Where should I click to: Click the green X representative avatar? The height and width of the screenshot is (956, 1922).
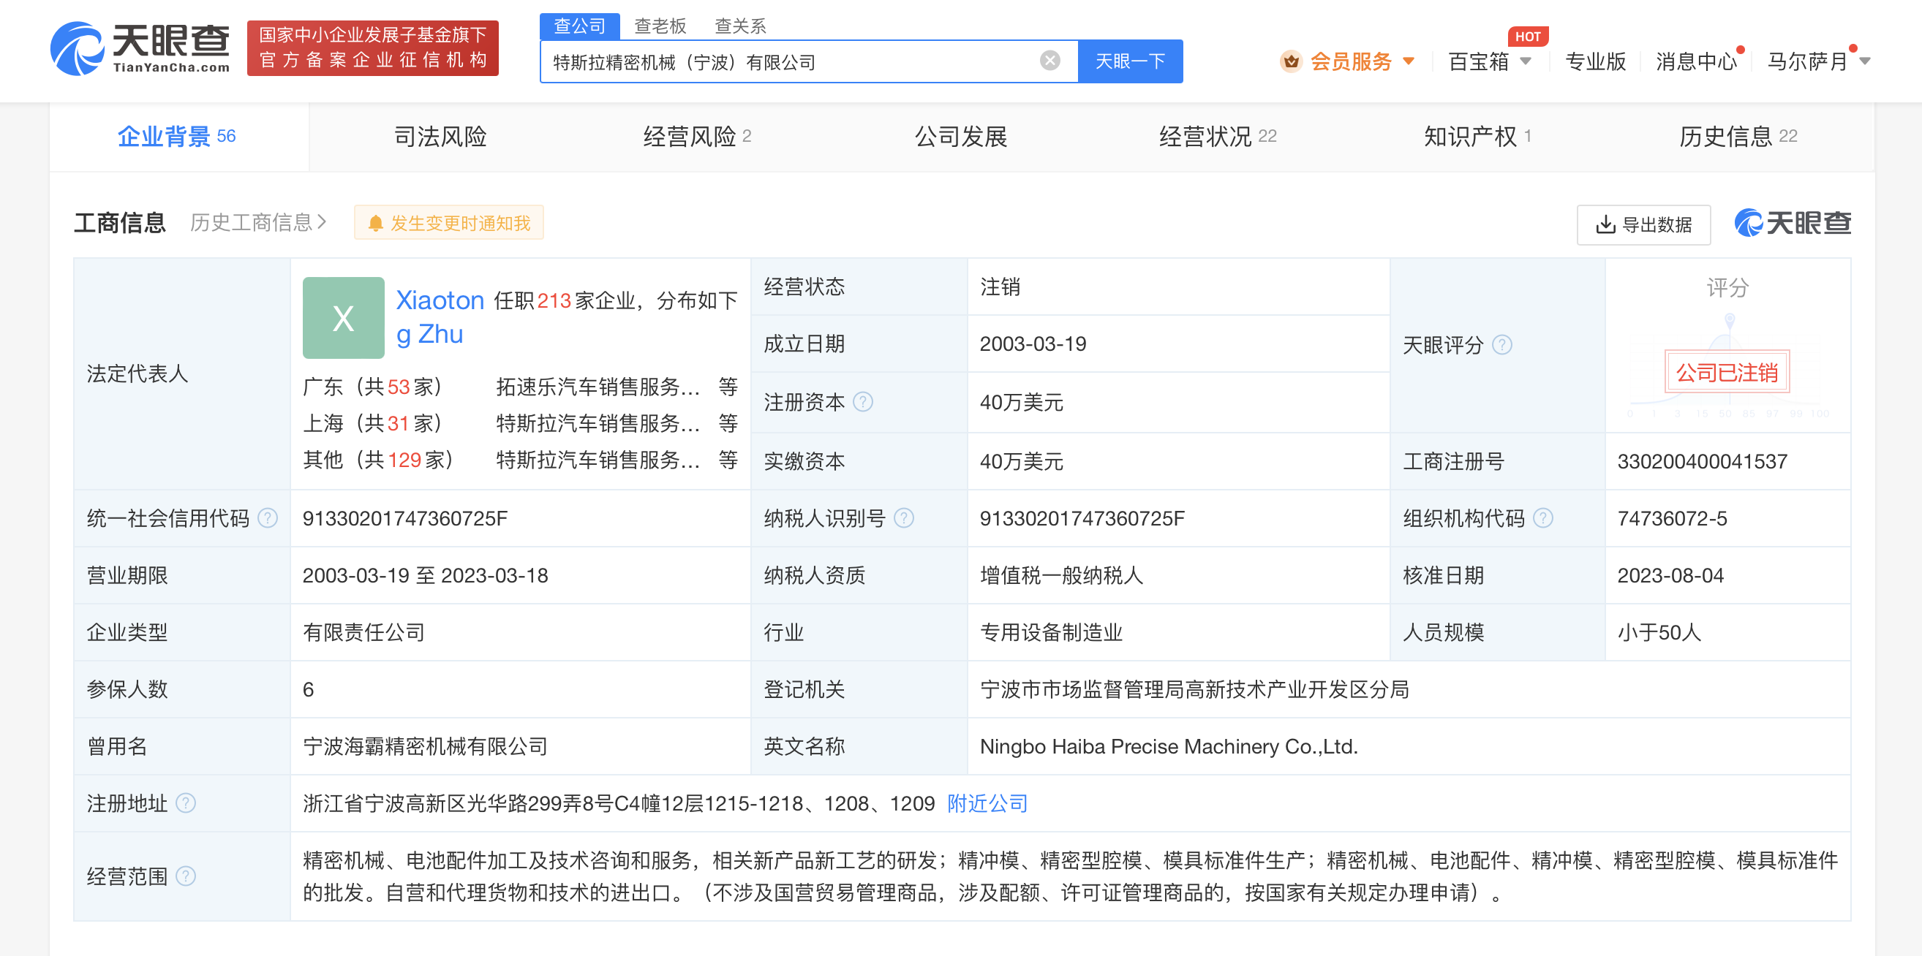click(x=343, y=318)
